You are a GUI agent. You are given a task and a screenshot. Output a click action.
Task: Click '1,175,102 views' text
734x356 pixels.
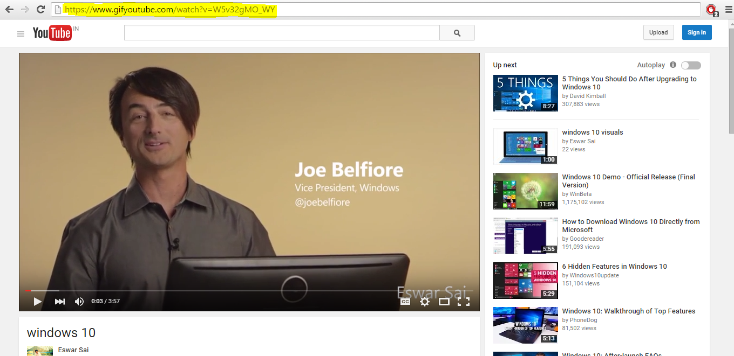coord(583,202)
